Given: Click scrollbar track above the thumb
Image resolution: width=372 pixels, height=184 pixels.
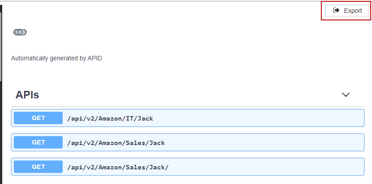Looking at the screenshot, I should point(1,5).
